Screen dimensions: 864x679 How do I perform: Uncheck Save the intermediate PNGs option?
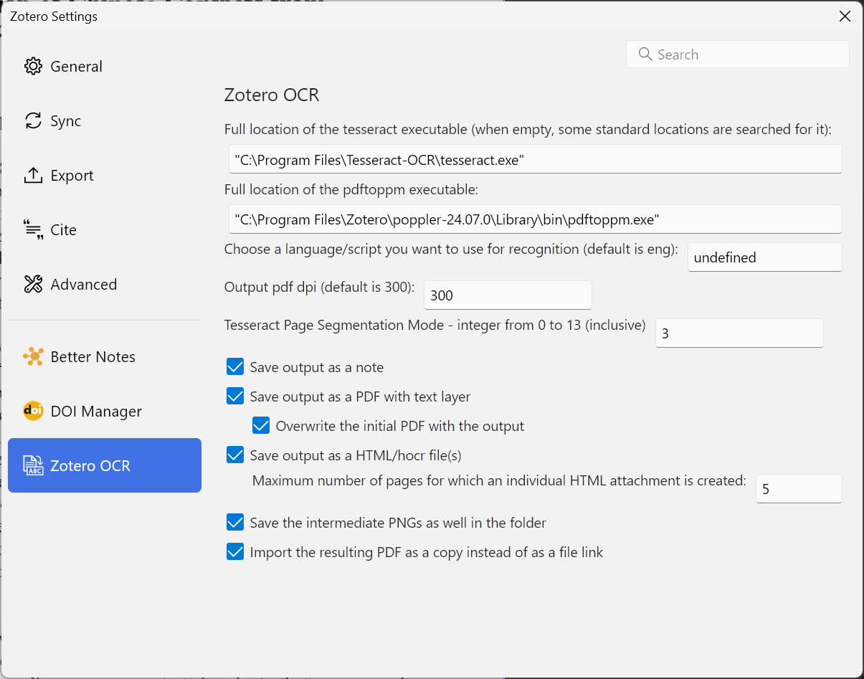(x=235, y=523)
